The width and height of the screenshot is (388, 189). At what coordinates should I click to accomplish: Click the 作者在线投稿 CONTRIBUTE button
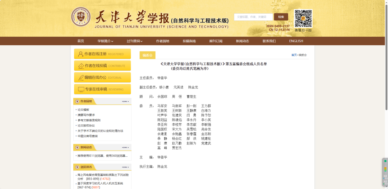point(102,66)
